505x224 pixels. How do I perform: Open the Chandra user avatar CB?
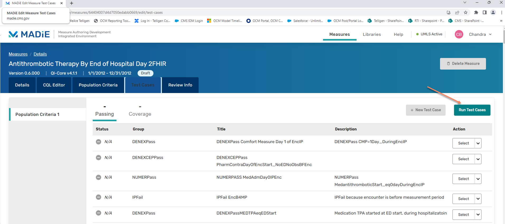pos(459,34)
